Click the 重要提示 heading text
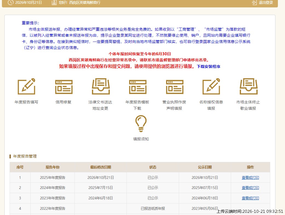285x215 pixels. tap(30, 23)
